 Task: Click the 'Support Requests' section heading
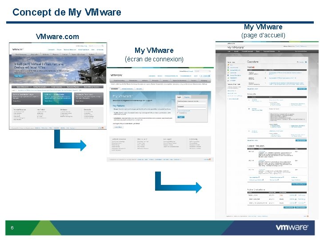[256, 146]
